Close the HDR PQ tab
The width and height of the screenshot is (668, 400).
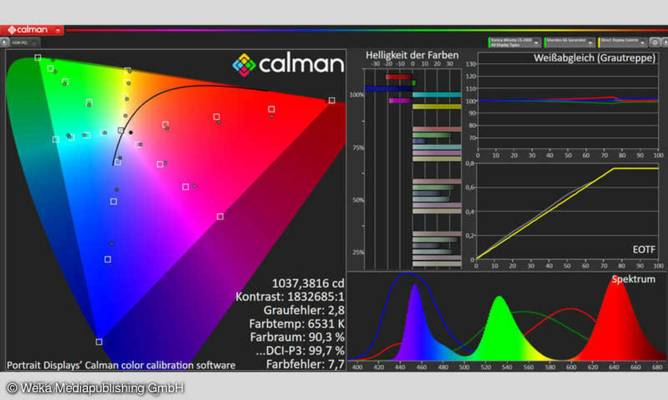click(34, 42)
